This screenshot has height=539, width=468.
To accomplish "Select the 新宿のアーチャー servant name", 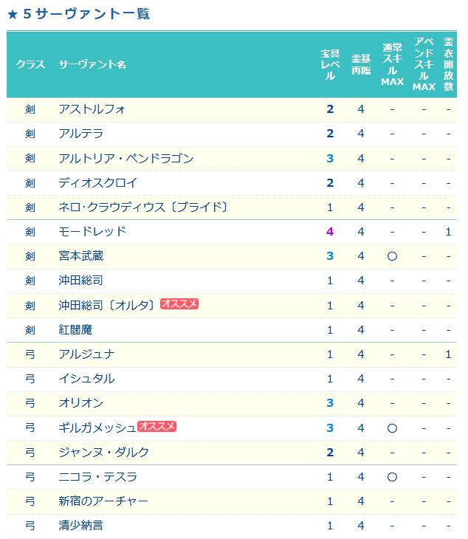I will pos(103,501).
